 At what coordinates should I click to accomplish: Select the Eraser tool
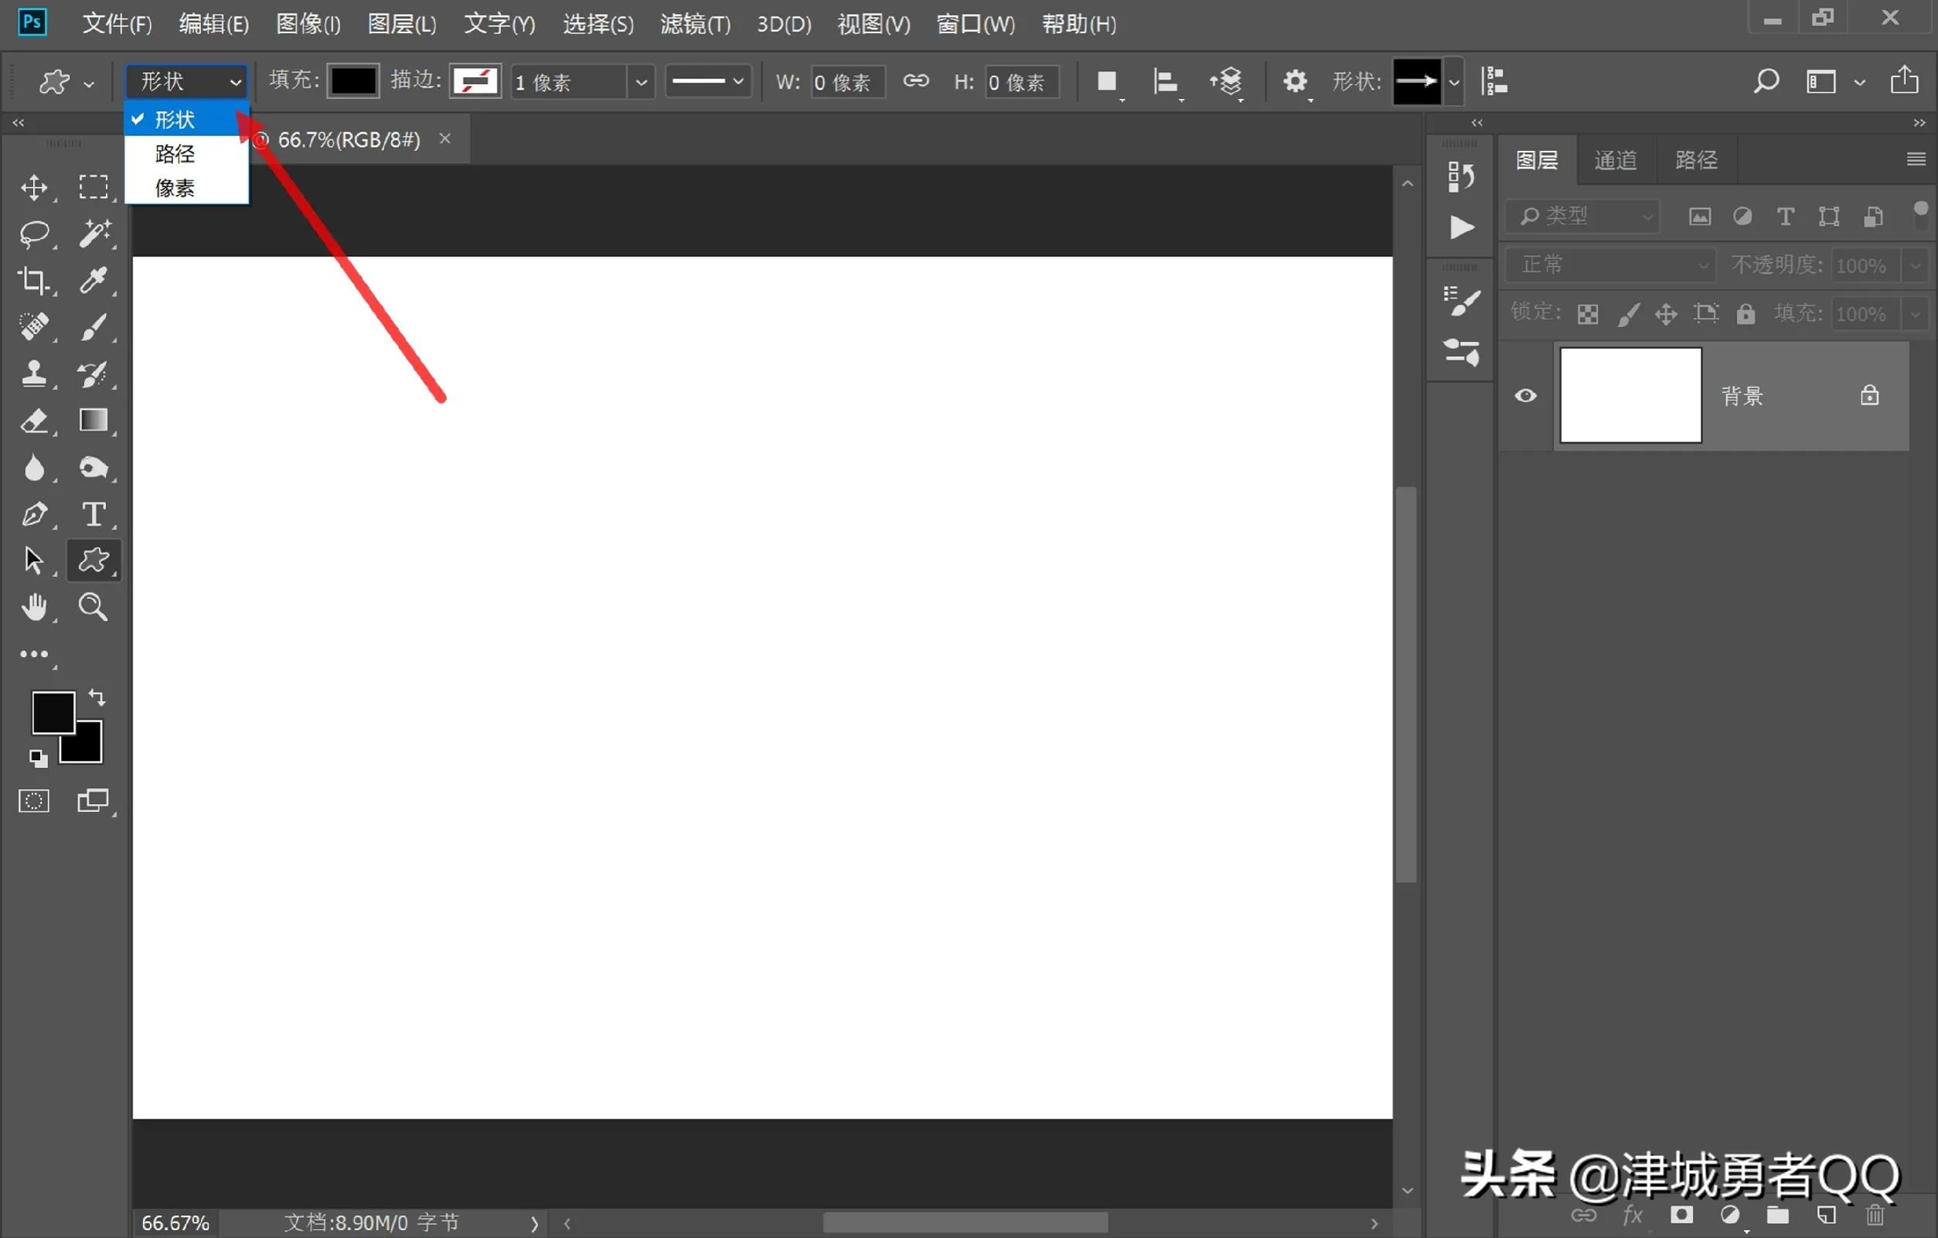(x=36, y=421)
